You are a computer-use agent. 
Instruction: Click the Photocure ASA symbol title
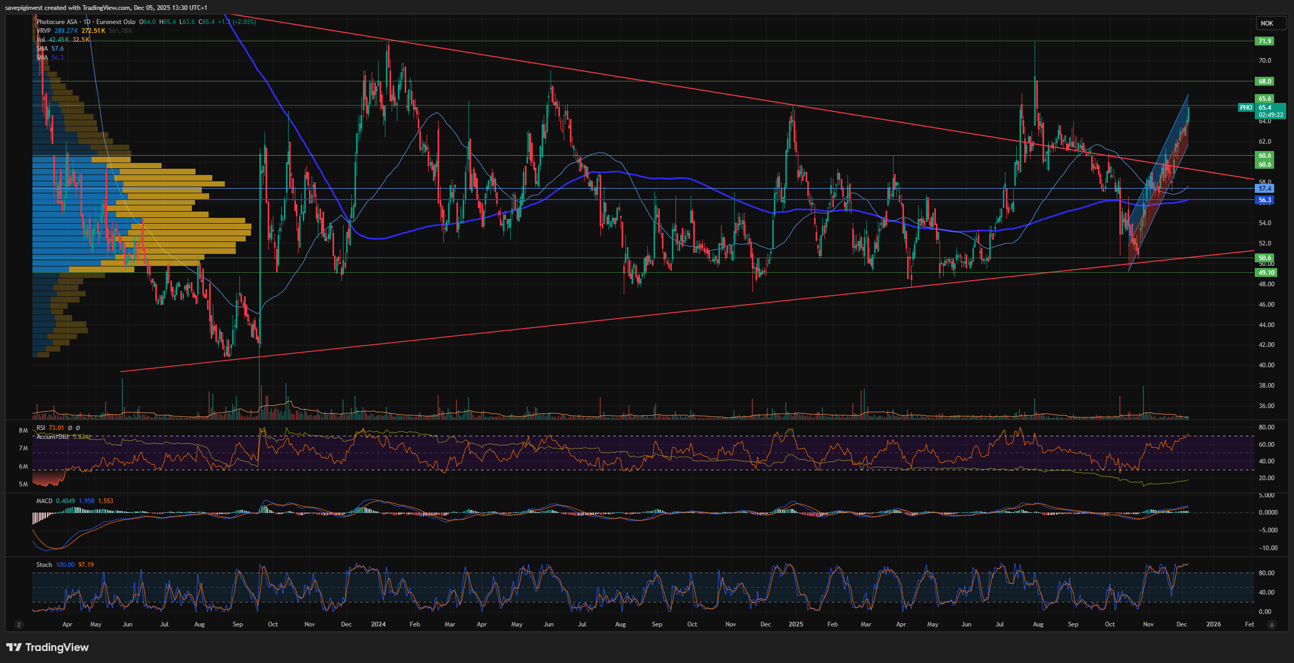coord(57,22)
